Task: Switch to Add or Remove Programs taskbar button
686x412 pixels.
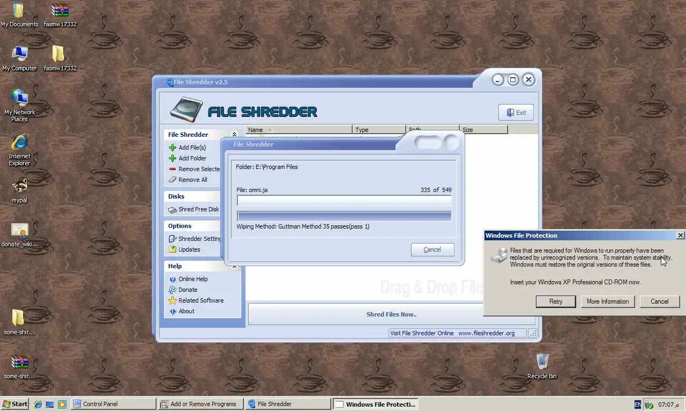Action: coord(200,404)
